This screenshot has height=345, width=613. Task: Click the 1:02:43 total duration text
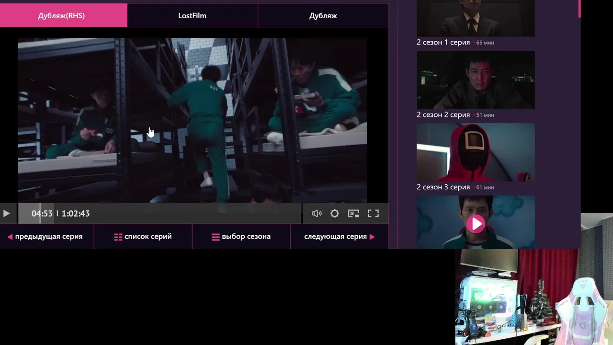pyautogui.click(x=76, y=214)
